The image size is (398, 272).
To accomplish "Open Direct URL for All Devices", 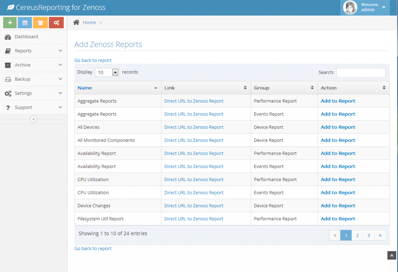I will click(x=194, y=127).
